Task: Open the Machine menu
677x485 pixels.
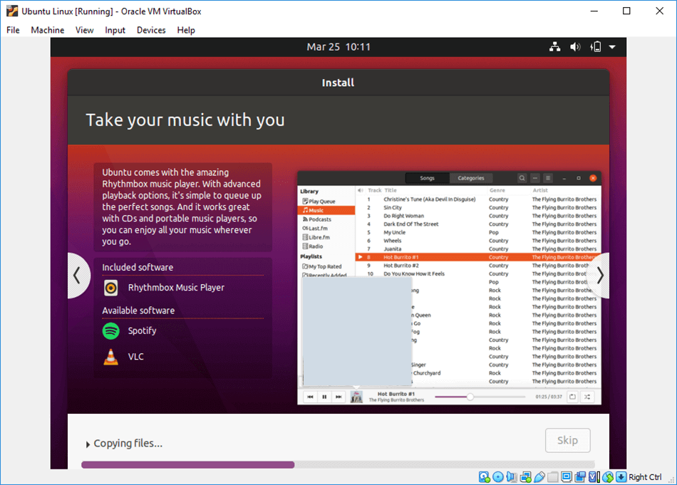Action: [48, 30]
